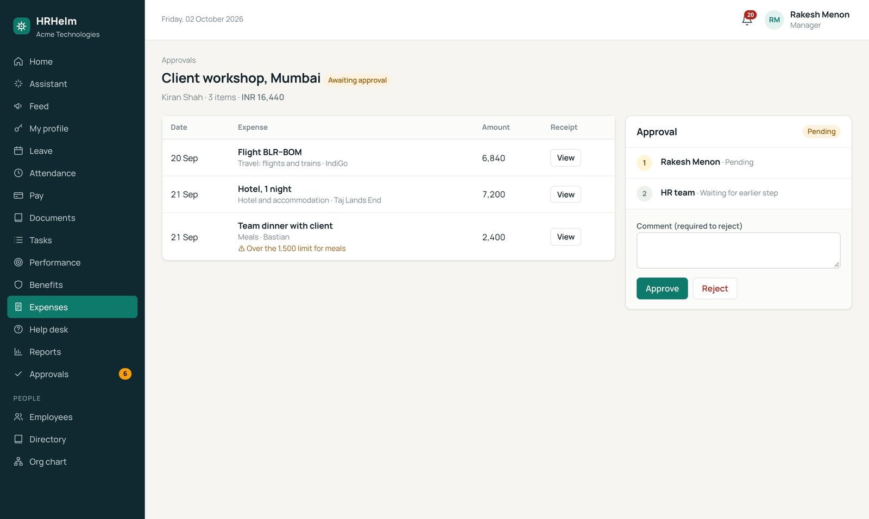Click the Amount column header
The width and height of the screenshot is (869, 519).
pos(496,127)
